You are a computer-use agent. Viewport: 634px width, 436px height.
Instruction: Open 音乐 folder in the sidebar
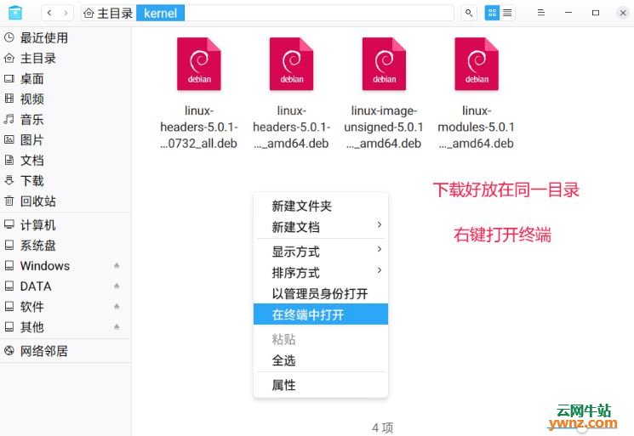(66, 120)
